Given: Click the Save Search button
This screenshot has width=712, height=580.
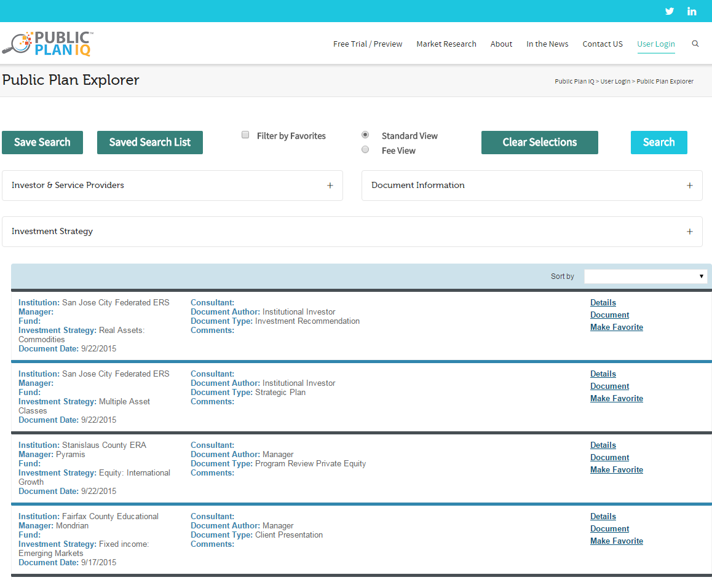Looking at the screenshot, I should pyautogui.click(x=42, y=143).
